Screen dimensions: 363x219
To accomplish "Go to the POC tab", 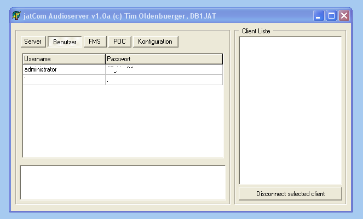I will 119,42.
